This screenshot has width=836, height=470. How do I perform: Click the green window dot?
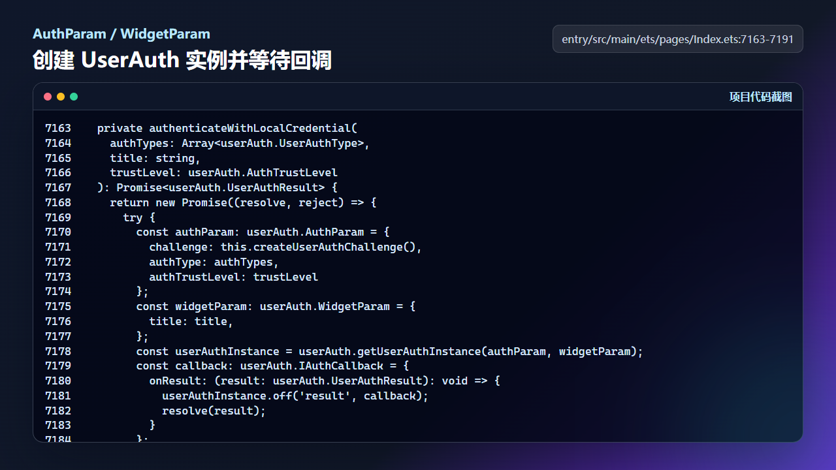pos(74,97)
